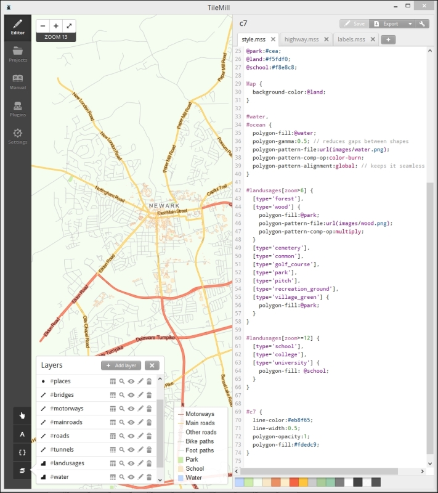Toggle visibility of the #water layer
This screenshot has height=493, width=438.
(x=131, y=476)
